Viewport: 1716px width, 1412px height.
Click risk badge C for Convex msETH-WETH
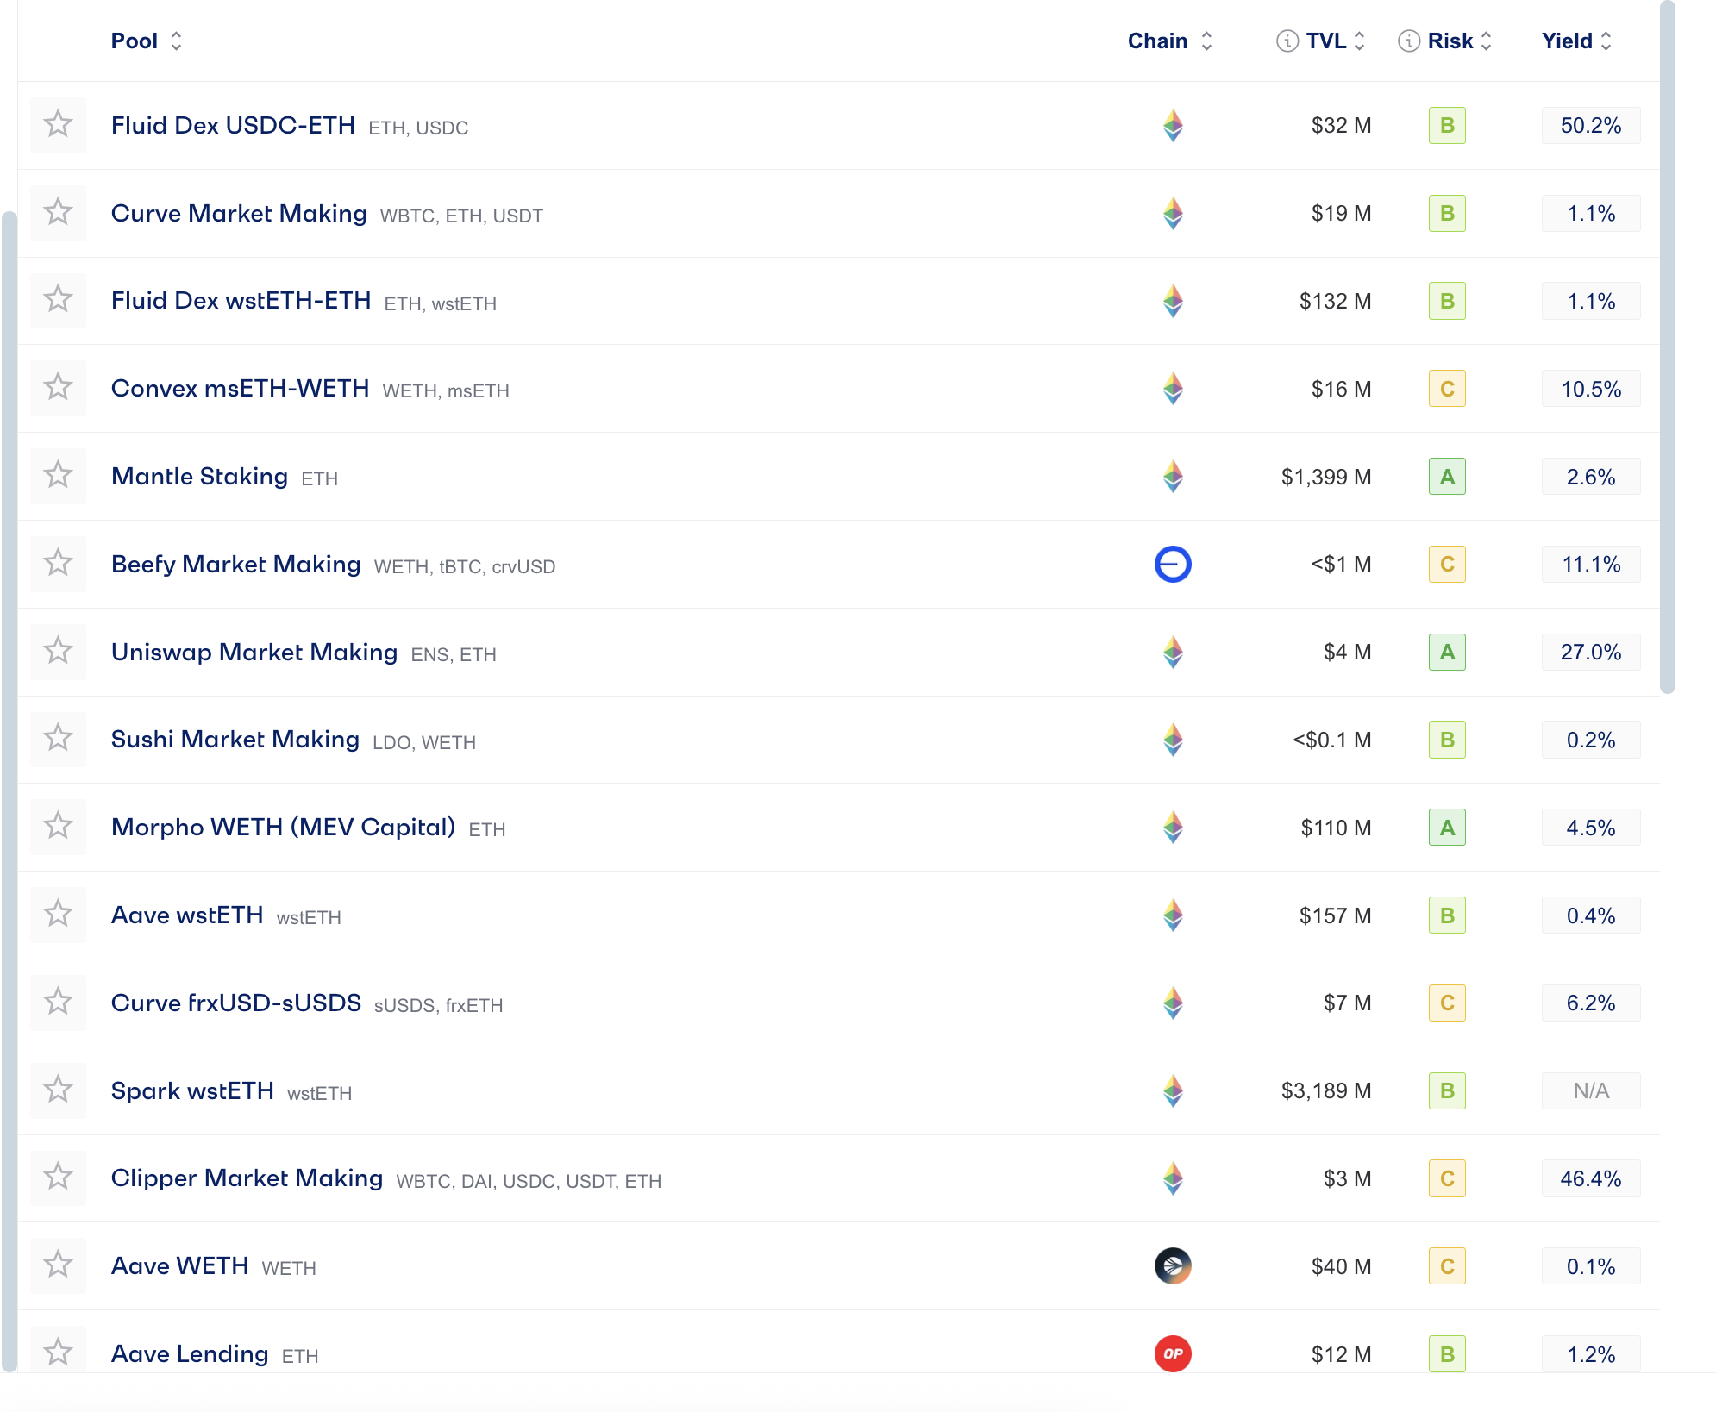1447,389
